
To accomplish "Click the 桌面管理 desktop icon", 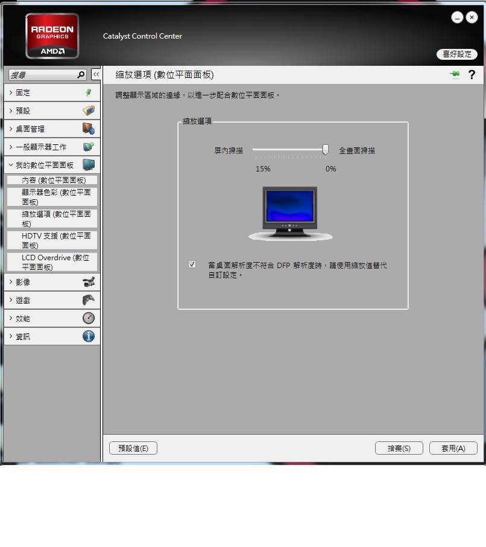I will tap(89, 129).
